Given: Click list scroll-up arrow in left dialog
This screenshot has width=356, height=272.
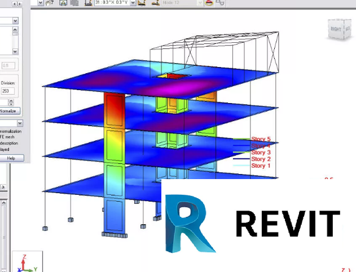Looking at the screenshot, I should [15, 29].
